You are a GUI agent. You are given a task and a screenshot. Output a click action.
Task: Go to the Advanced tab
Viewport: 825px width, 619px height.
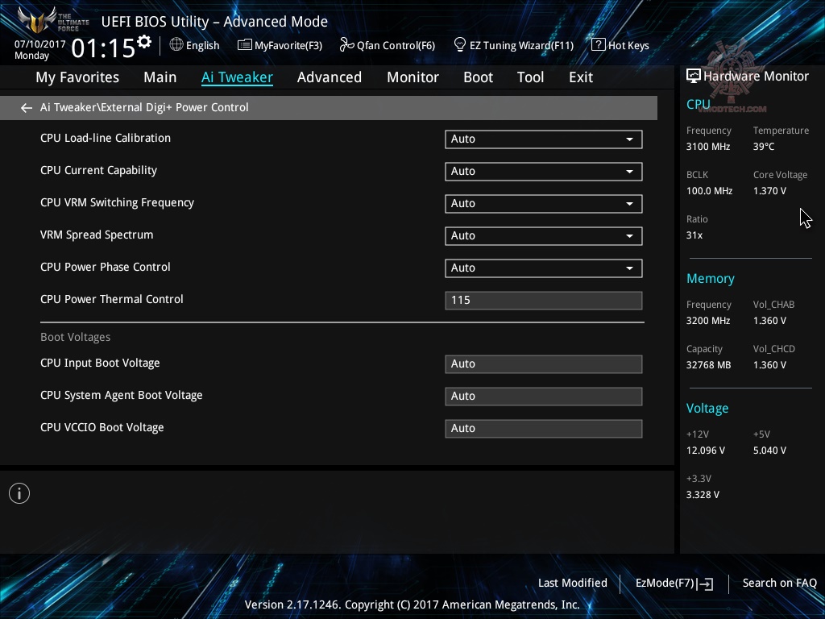click(x=330, y=77)
